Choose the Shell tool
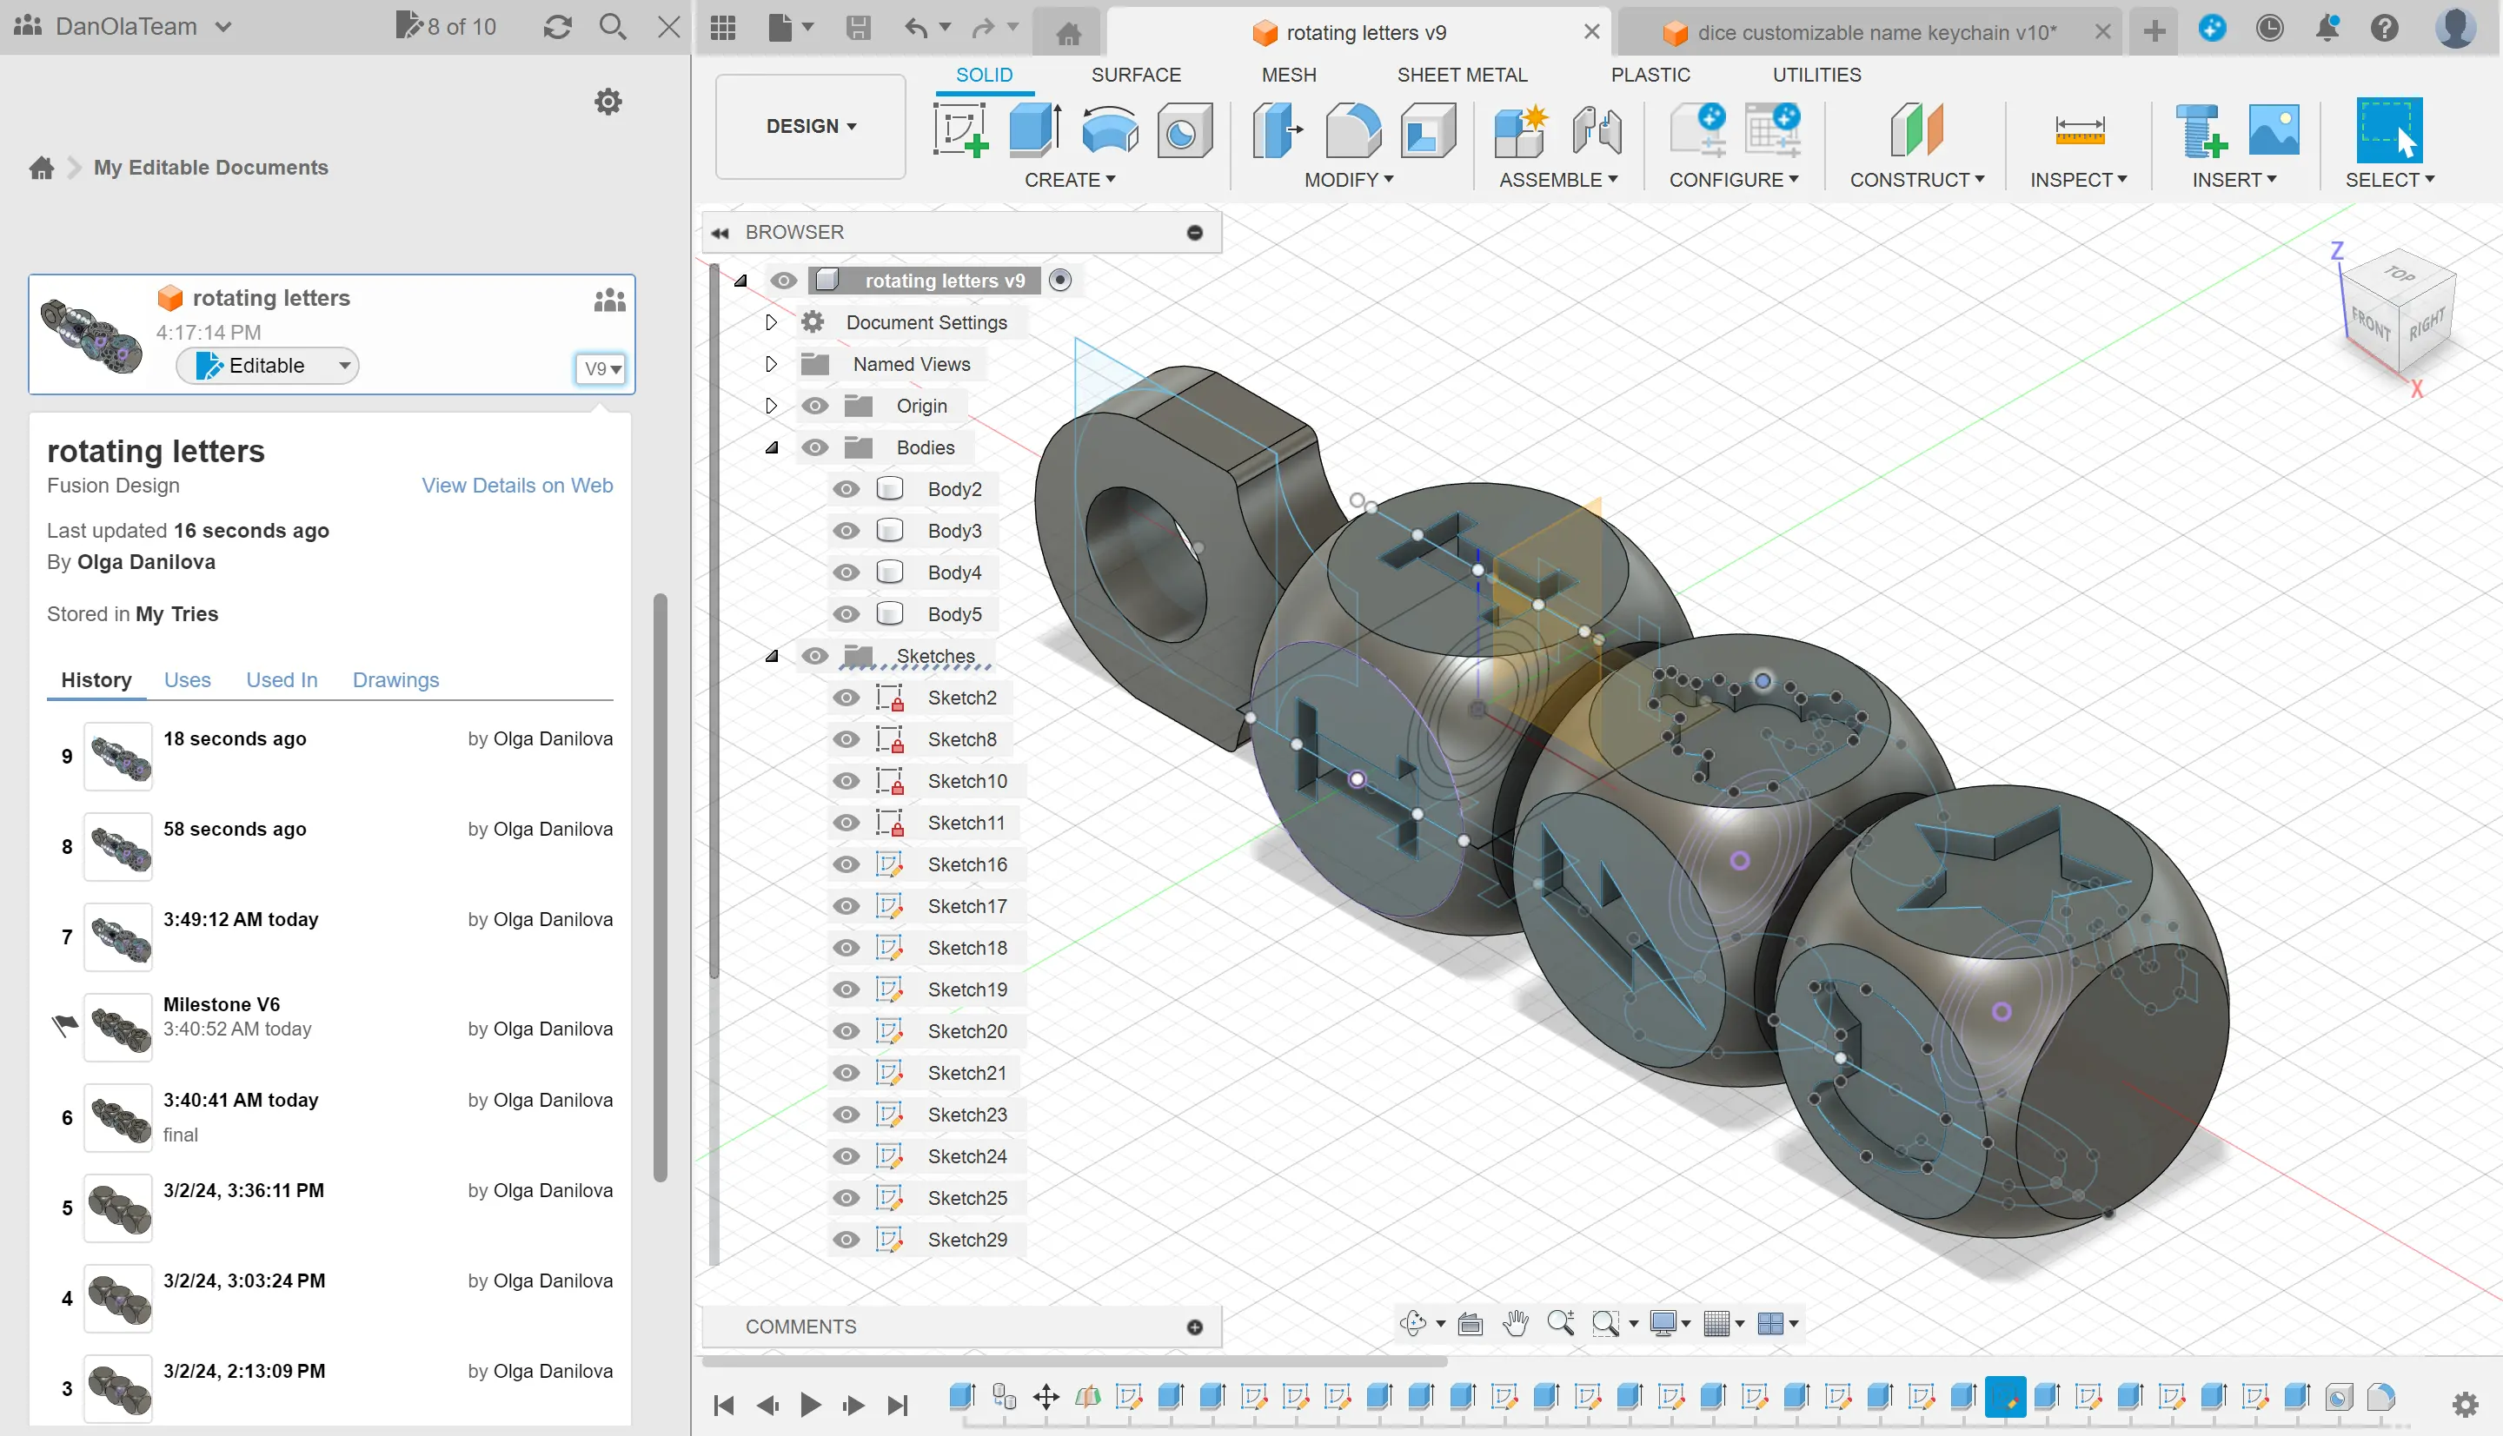Viewport: 2503px width, 1436px height. click(x=1428, y=130)
